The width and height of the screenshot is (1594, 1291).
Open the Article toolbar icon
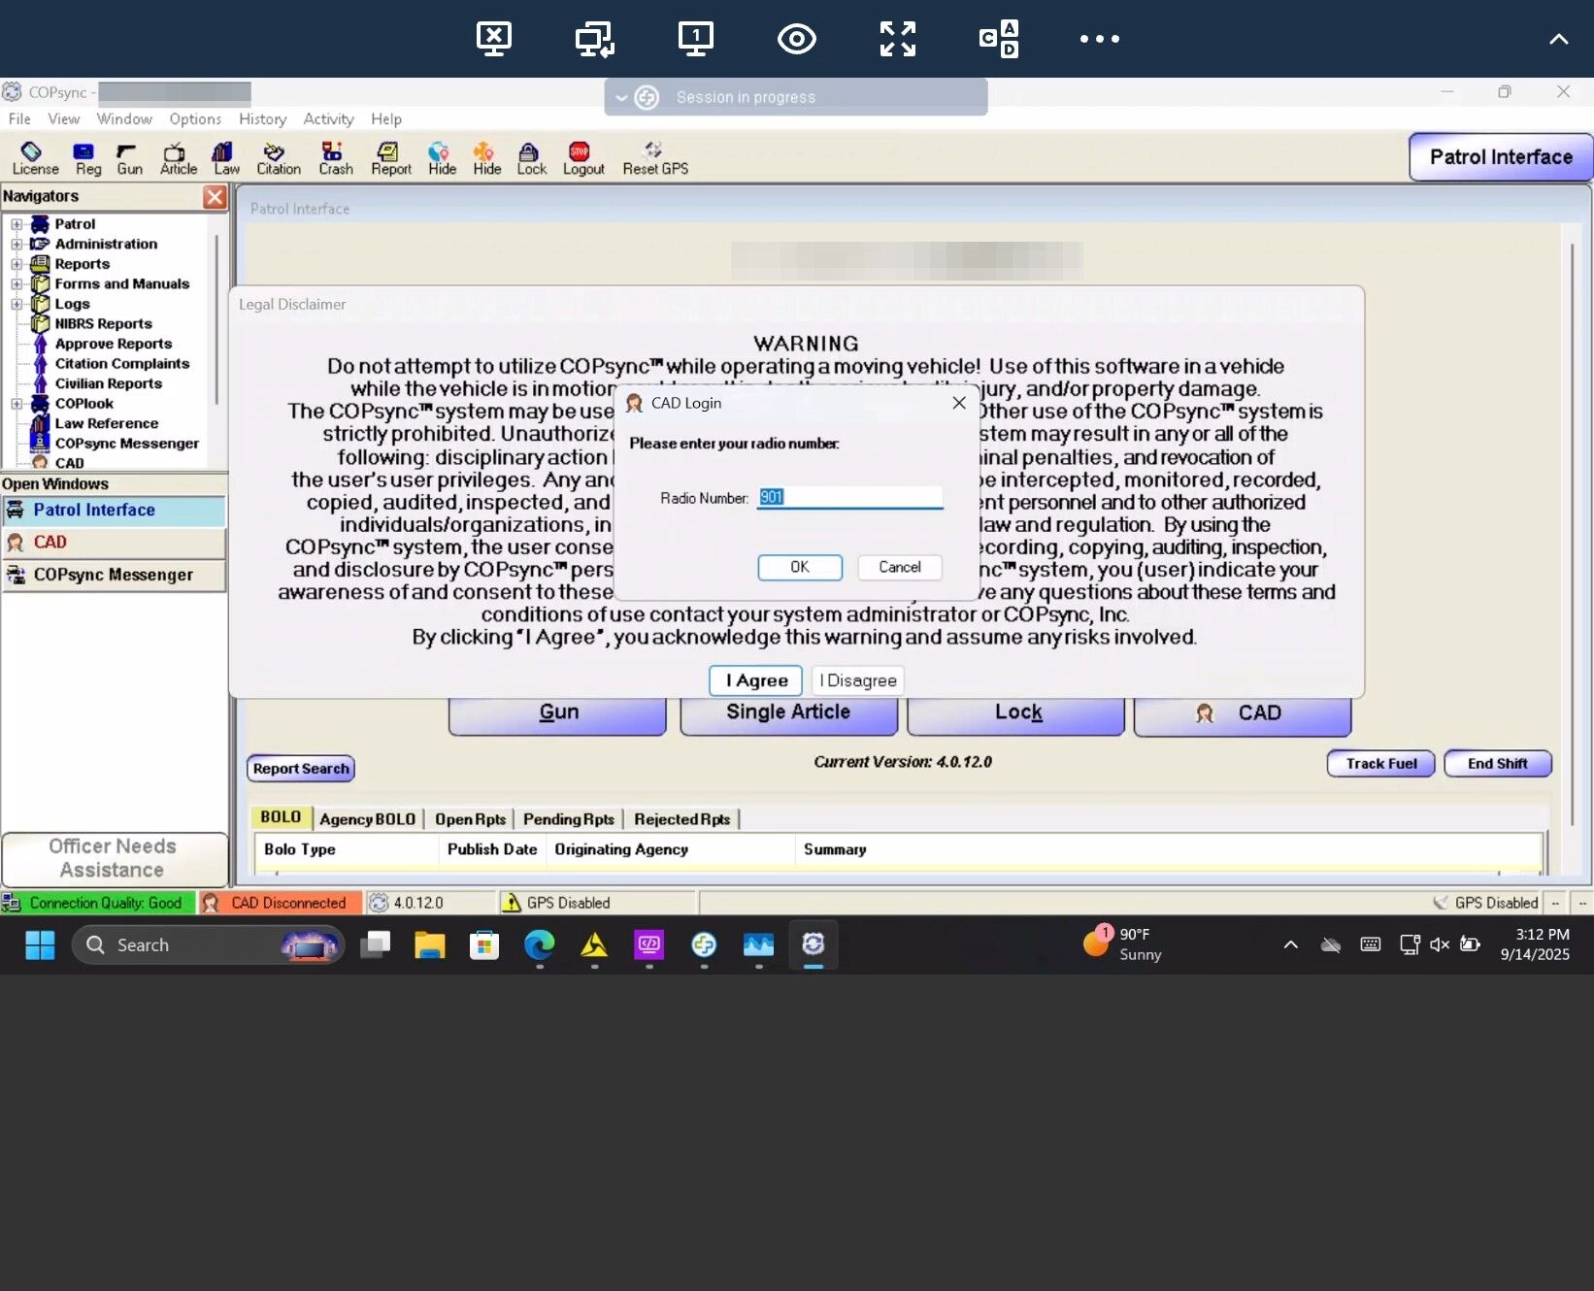tap(178, 158)
